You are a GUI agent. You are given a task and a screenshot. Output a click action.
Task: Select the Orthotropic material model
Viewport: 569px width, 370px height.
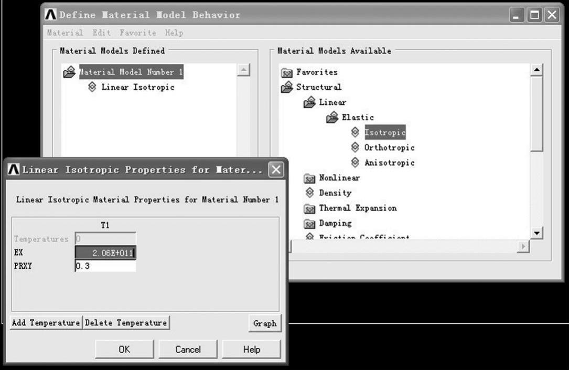(x=389, y=148)
